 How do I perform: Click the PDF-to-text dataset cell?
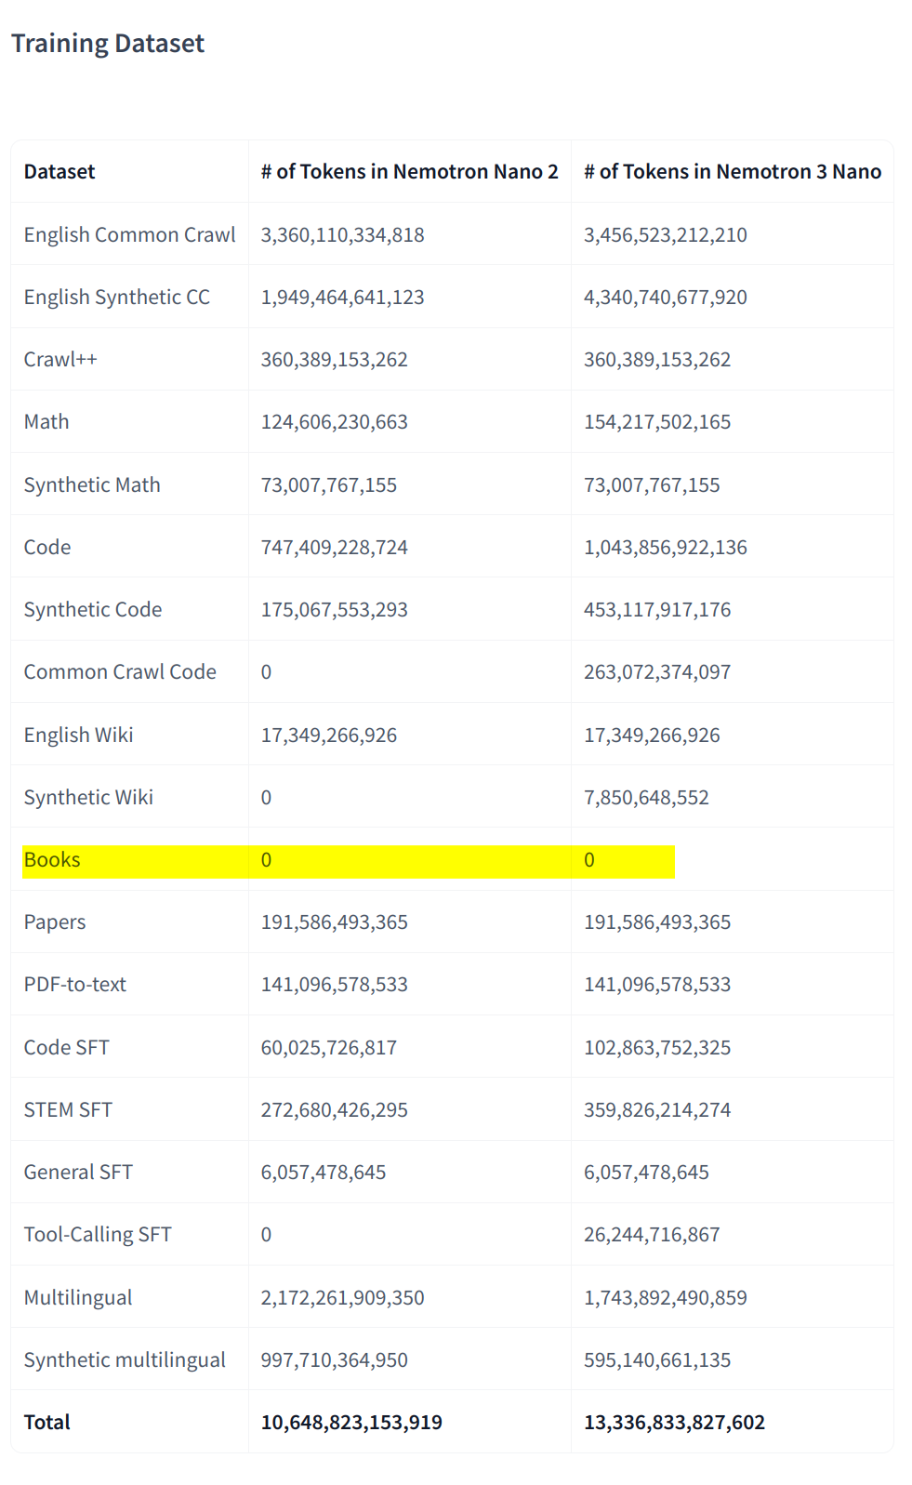75,985
